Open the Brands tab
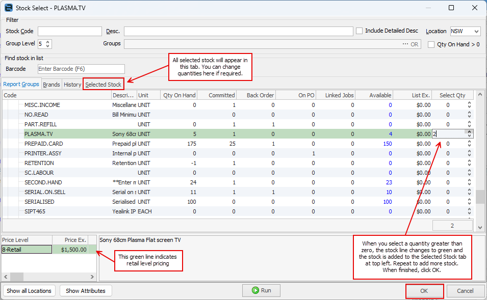487x300 pixels. click(x=51, y=85)
